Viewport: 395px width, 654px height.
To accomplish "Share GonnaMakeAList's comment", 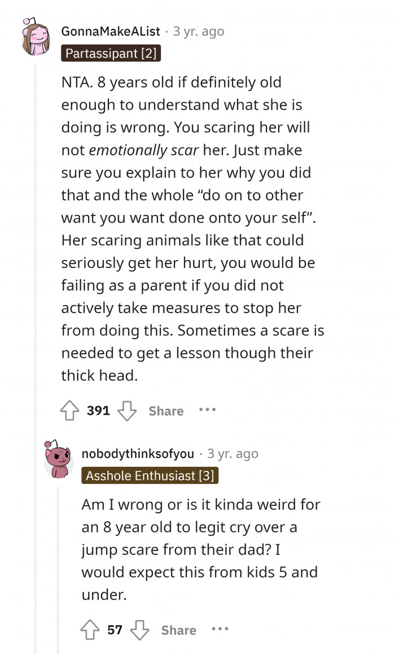I will coord(166,411).
